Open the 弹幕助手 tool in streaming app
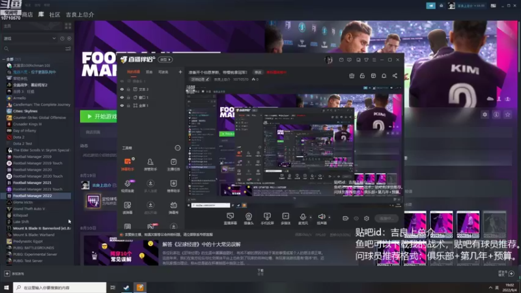Screen dimensions: 521x293 point(128,164)
